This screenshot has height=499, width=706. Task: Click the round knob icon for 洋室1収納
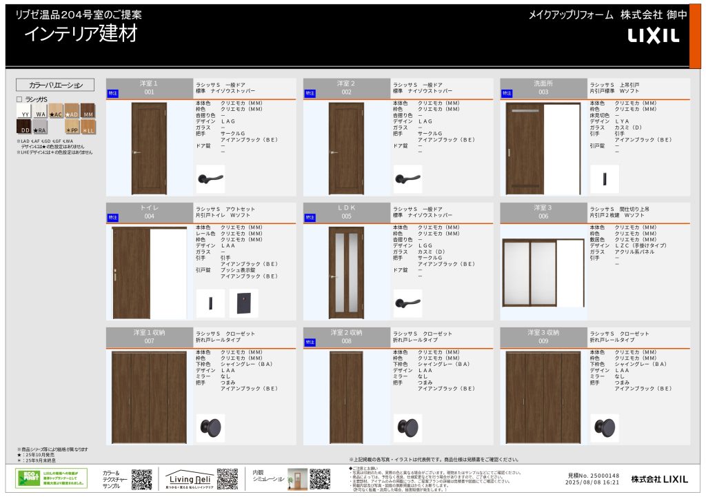(x=210, y=428)
